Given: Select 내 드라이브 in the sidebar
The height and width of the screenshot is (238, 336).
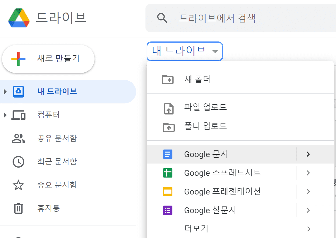Looking at the screenshot, I should tap(68, 92).
